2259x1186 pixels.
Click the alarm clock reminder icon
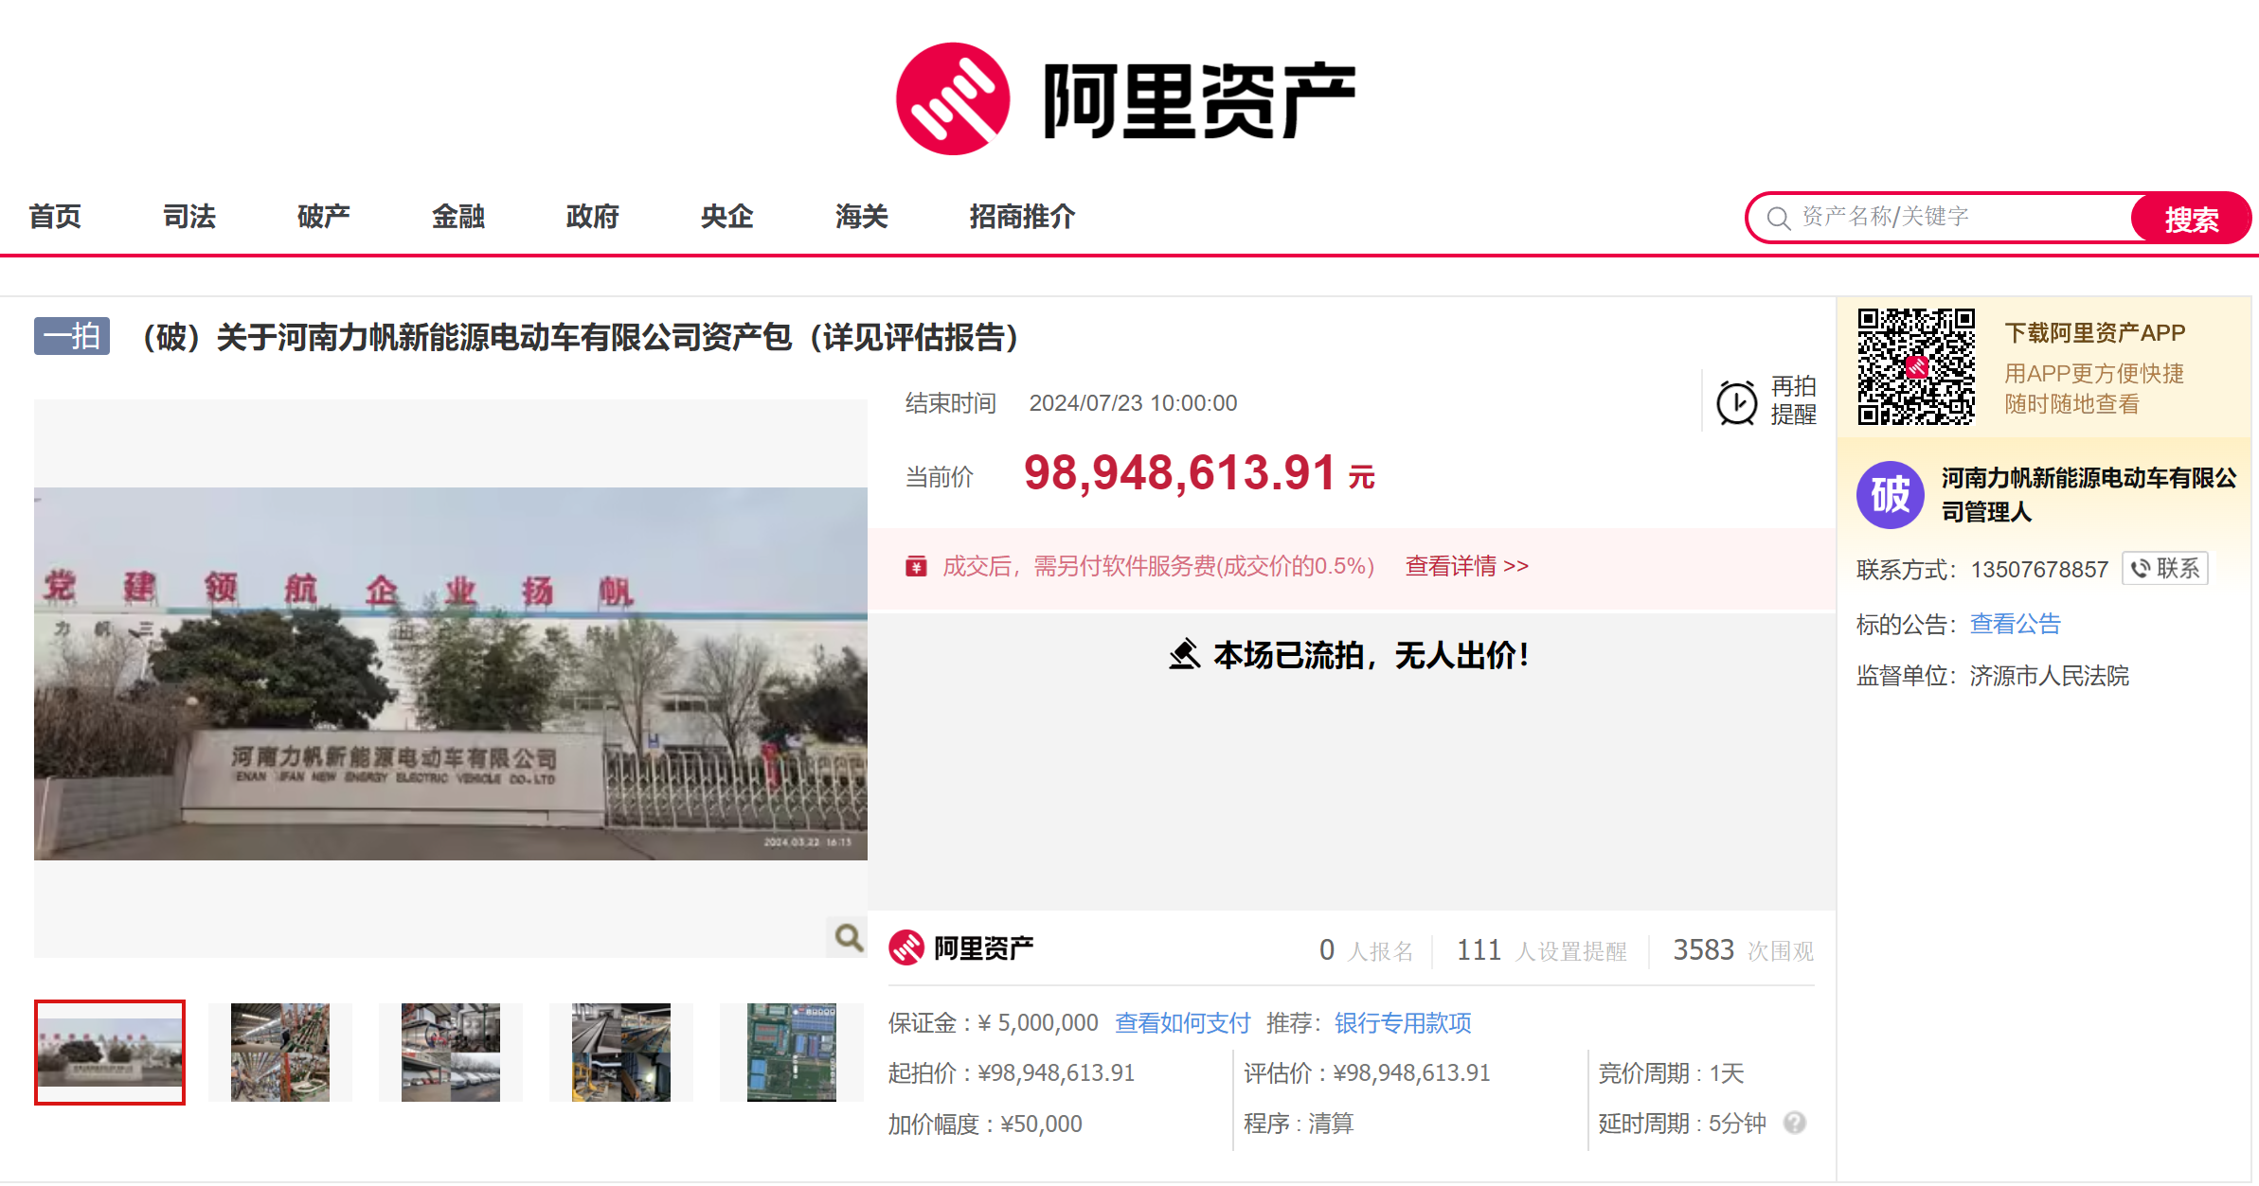click(x=1736, y=402)
